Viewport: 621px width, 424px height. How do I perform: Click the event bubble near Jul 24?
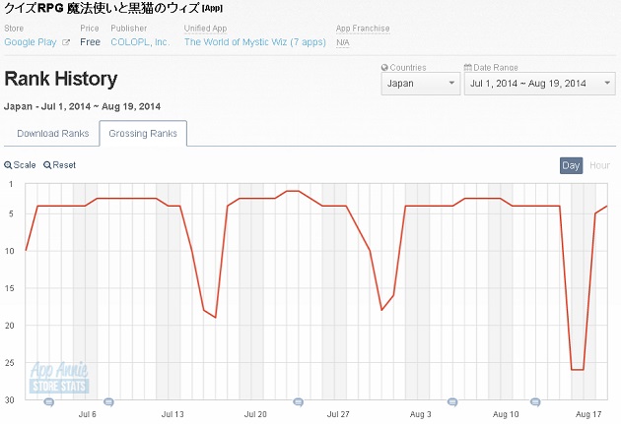tap(299, 401)
